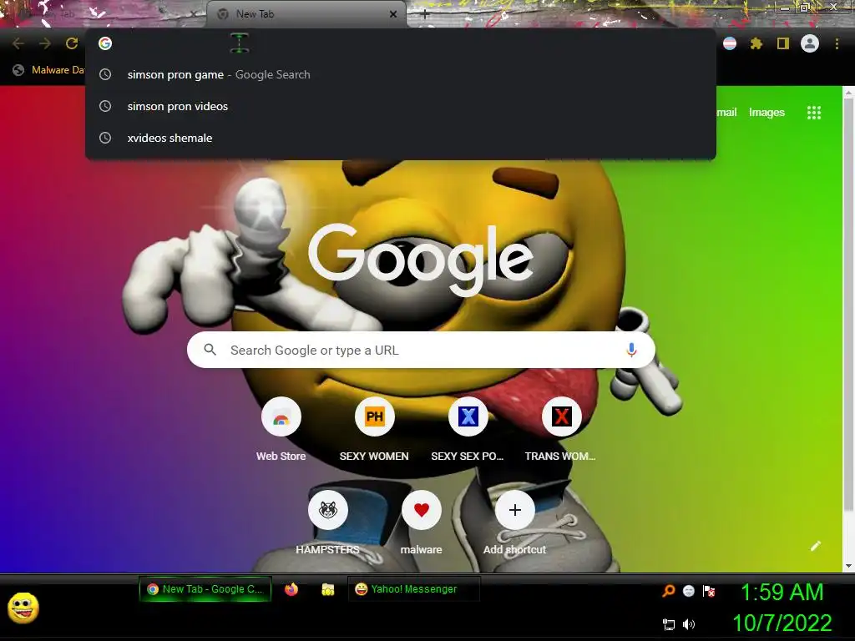Viewport: 855px width, 641px height.
Task: Start voice search with the microphone
Action: pos(631,350)
